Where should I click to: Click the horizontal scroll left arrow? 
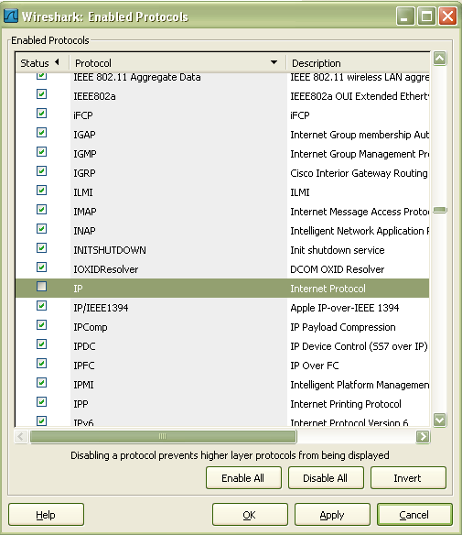click(21, 436)
